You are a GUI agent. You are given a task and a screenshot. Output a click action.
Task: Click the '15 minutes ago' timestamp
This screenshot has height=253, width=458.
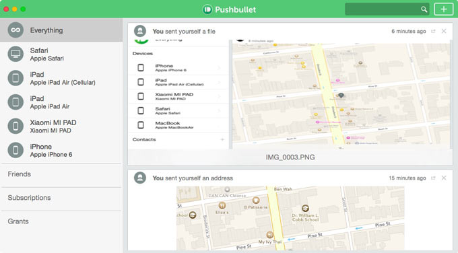tap(407, 178)
